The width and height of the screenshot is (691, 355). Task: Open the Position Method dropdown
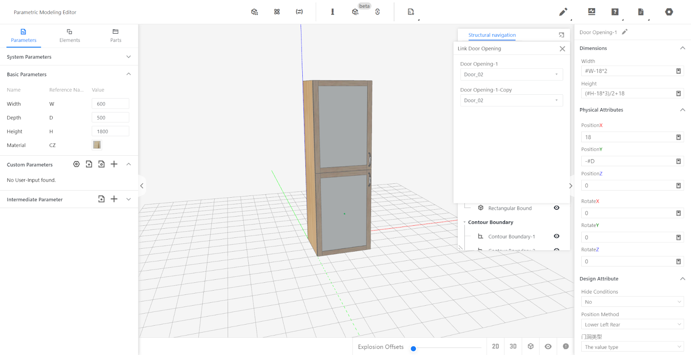point(632,325)
